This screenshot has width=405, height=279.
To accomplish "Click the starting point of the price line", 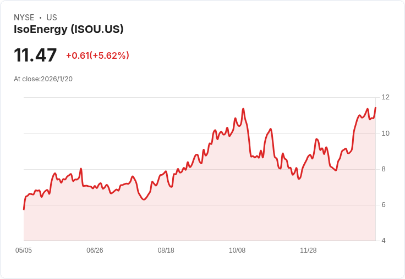I will [24, 209].
